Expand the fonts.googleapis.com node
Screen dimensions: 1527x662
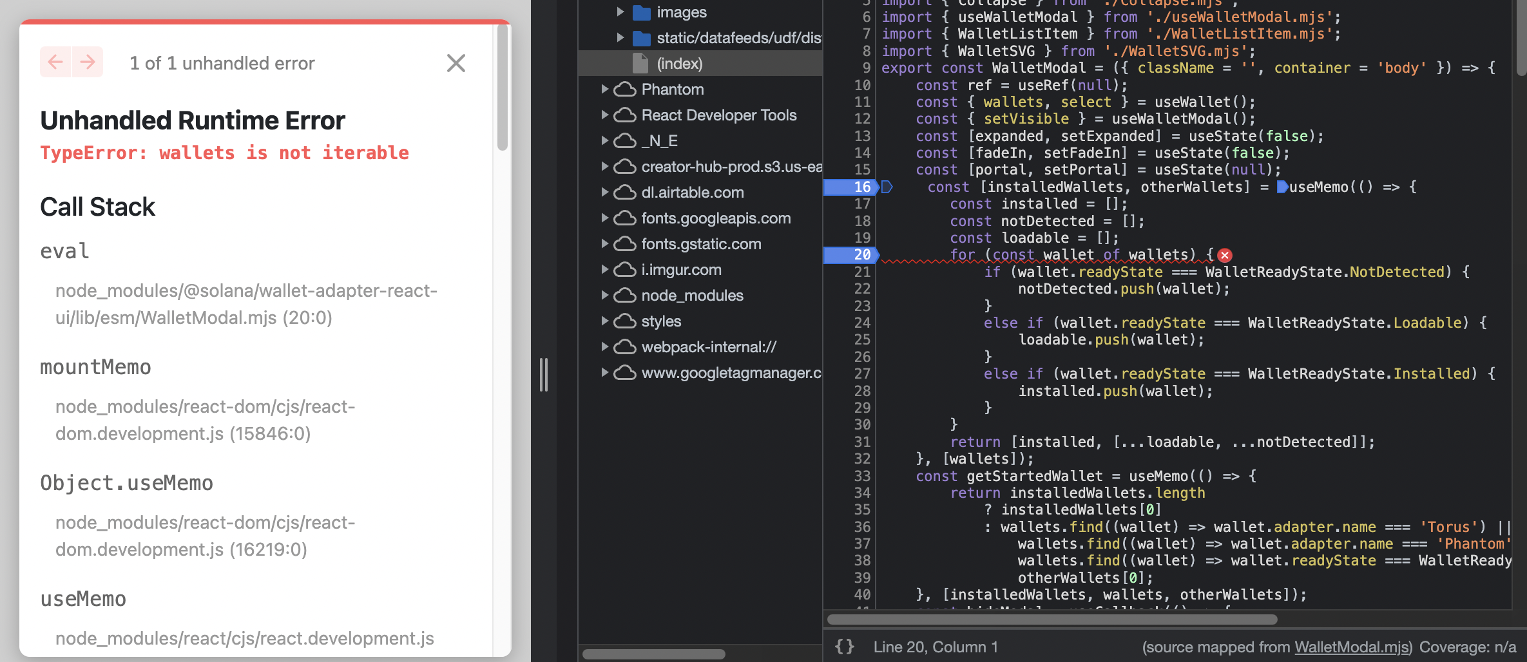coord(604,218)
